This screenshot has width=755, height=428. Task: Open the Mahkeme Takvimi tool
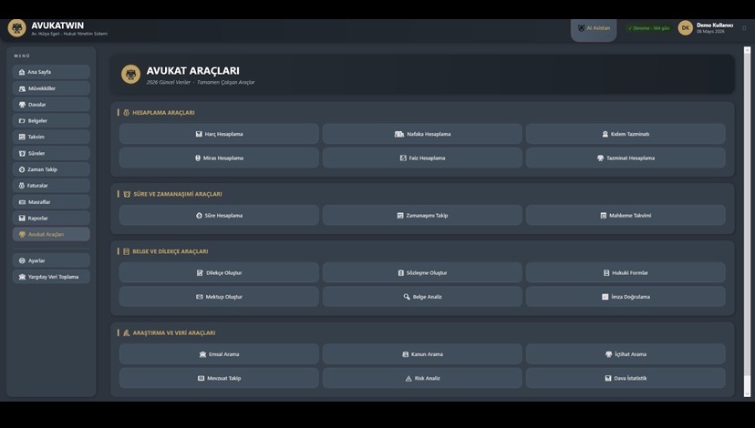[626, 216]
